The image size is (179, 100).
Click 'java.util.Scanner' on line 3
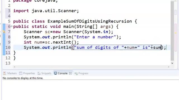point(54,11)
